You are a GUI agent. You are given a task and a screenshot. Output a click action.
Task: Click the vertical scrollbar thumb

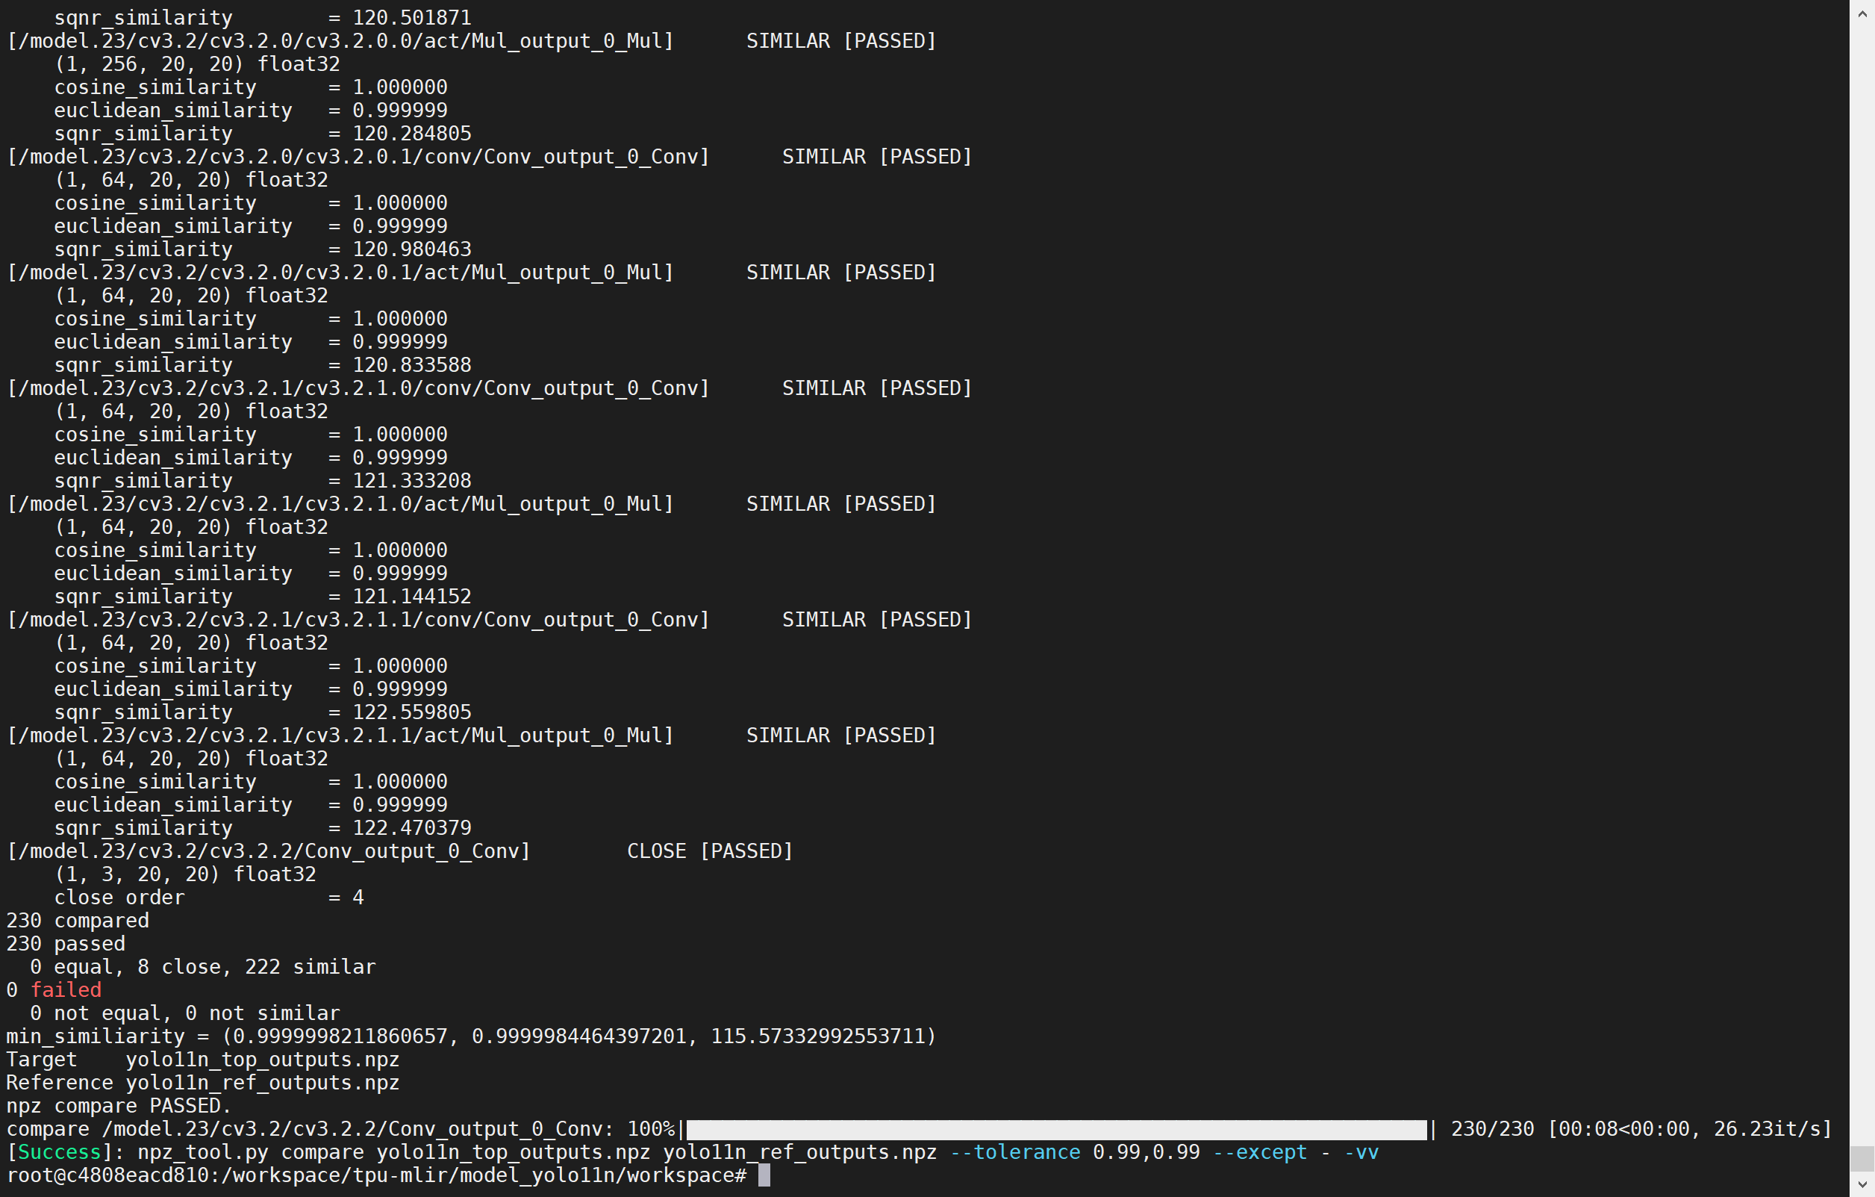[x=1862, y=1158]
